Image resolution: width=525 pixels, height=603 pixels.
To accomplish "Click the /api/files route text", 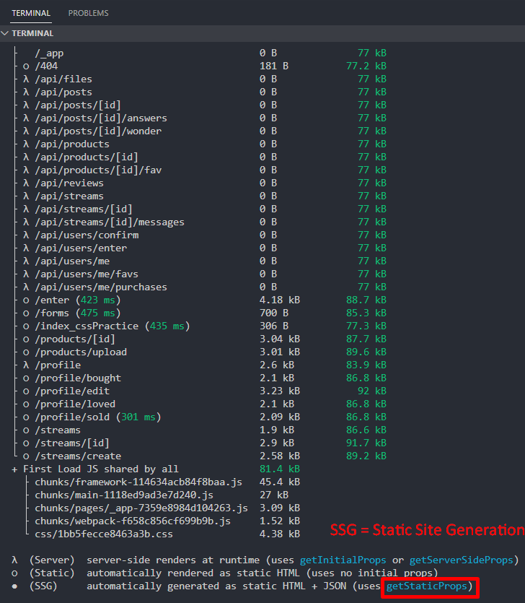I will 63,79.
